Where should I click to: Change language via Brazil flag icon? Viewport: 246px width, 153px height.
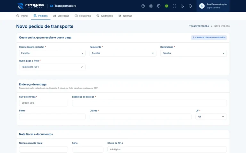(167, 6)
